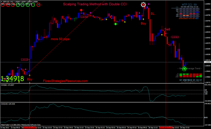The image size is (211, 129).
Task: Select the large green 1.34918 value
Action: click(x=12, y=79)
